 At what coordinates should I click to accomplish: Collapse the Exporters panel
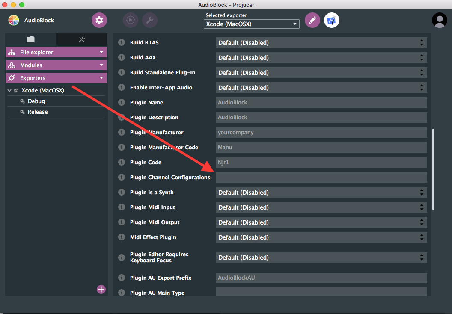click(56, 78)
